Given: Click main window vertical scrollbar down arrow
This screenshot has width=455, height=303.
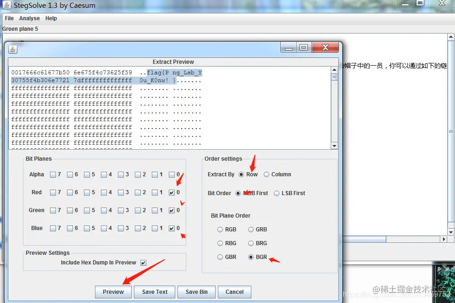Looking at the screenshot, I should coord(451,232).
